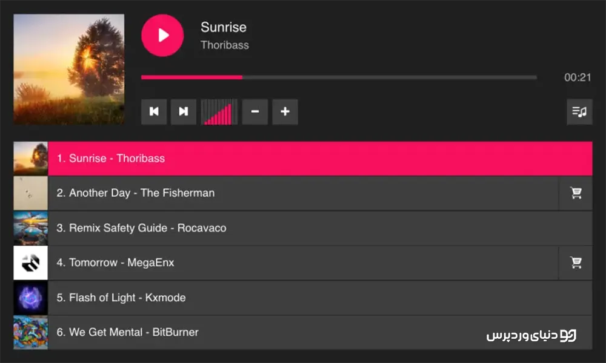
Task: Select track 4 Tomorrow - MegaEnx
Action: [x=303, y=263]
